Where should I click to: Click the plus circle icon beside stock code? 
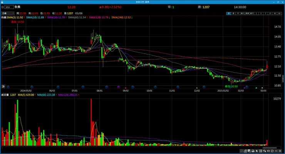[x=3, y=7]
